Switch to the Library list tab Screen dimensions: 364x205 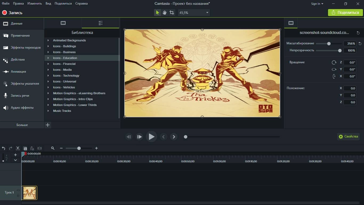coord(100,23)
